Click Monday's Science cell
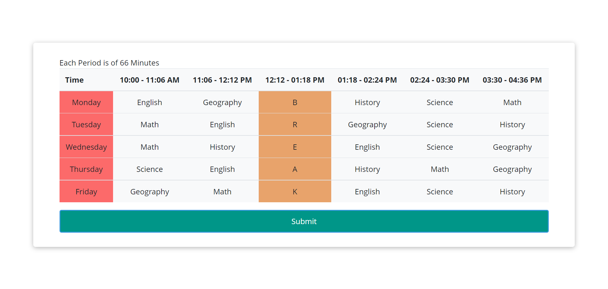The image size is (608, 289). pos(440,102)
